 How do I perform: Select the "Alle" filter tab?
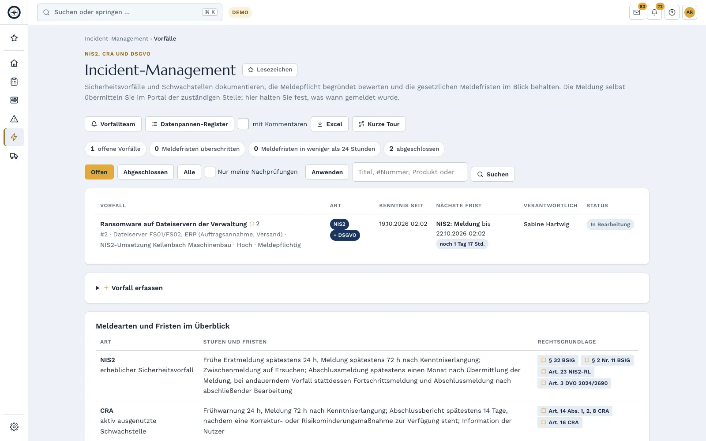189,172
